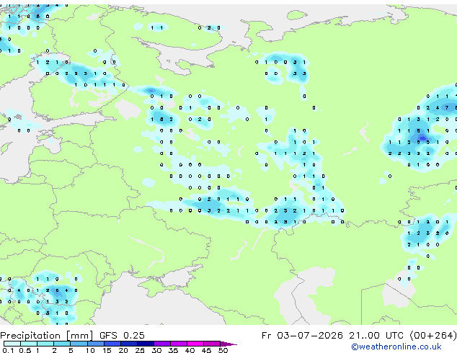This screenshot has width=457, height=353.
Task: Select the 1–2 mm legend swatch
Action: tap(45, 344)
